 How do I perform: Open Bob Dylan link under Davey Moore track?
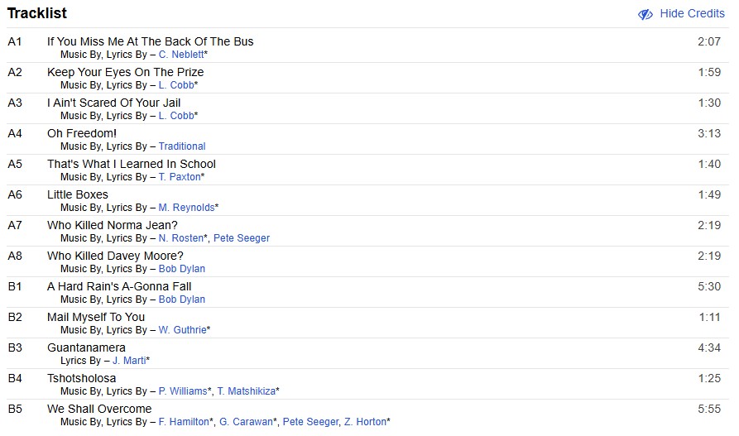[x=182, y=269]
